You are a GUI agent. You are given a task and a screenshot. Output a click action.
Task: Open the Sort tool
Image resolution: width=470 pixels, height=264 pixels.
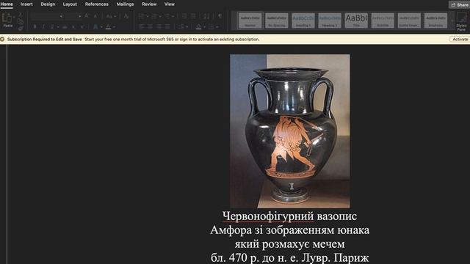pos(206,16)
